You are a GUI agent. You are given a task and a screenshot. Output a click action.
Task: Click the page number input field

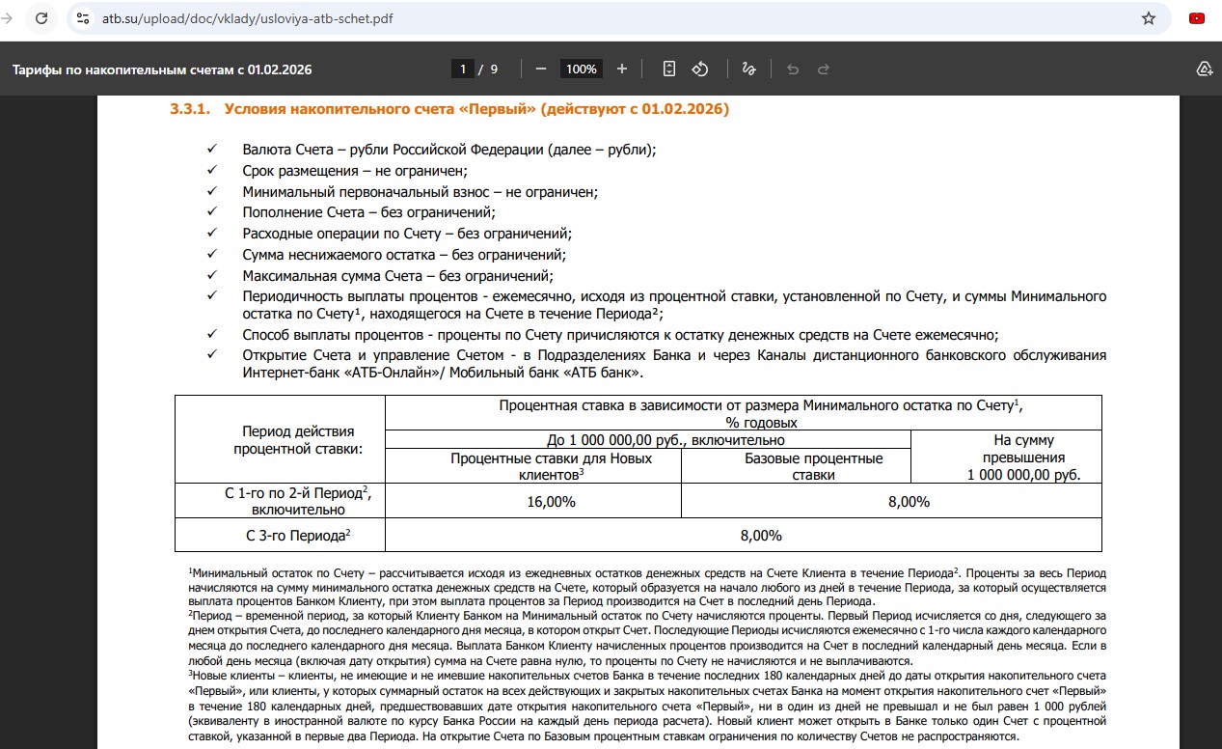click(464, 69)
